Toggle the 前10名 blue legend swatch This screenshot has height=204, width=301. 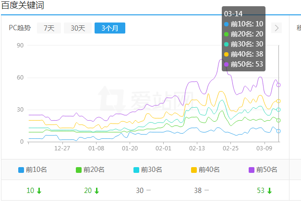tap(21, 170)
